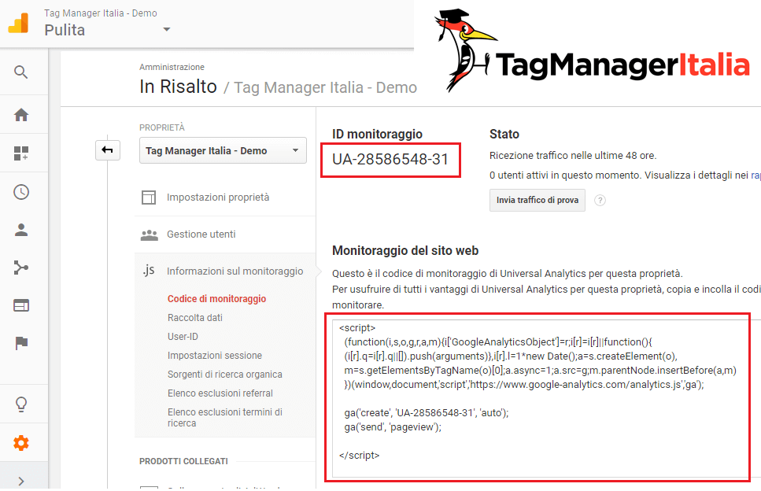
Task: Click inside the tracking code script box
Action: click(x=541, y=398)
